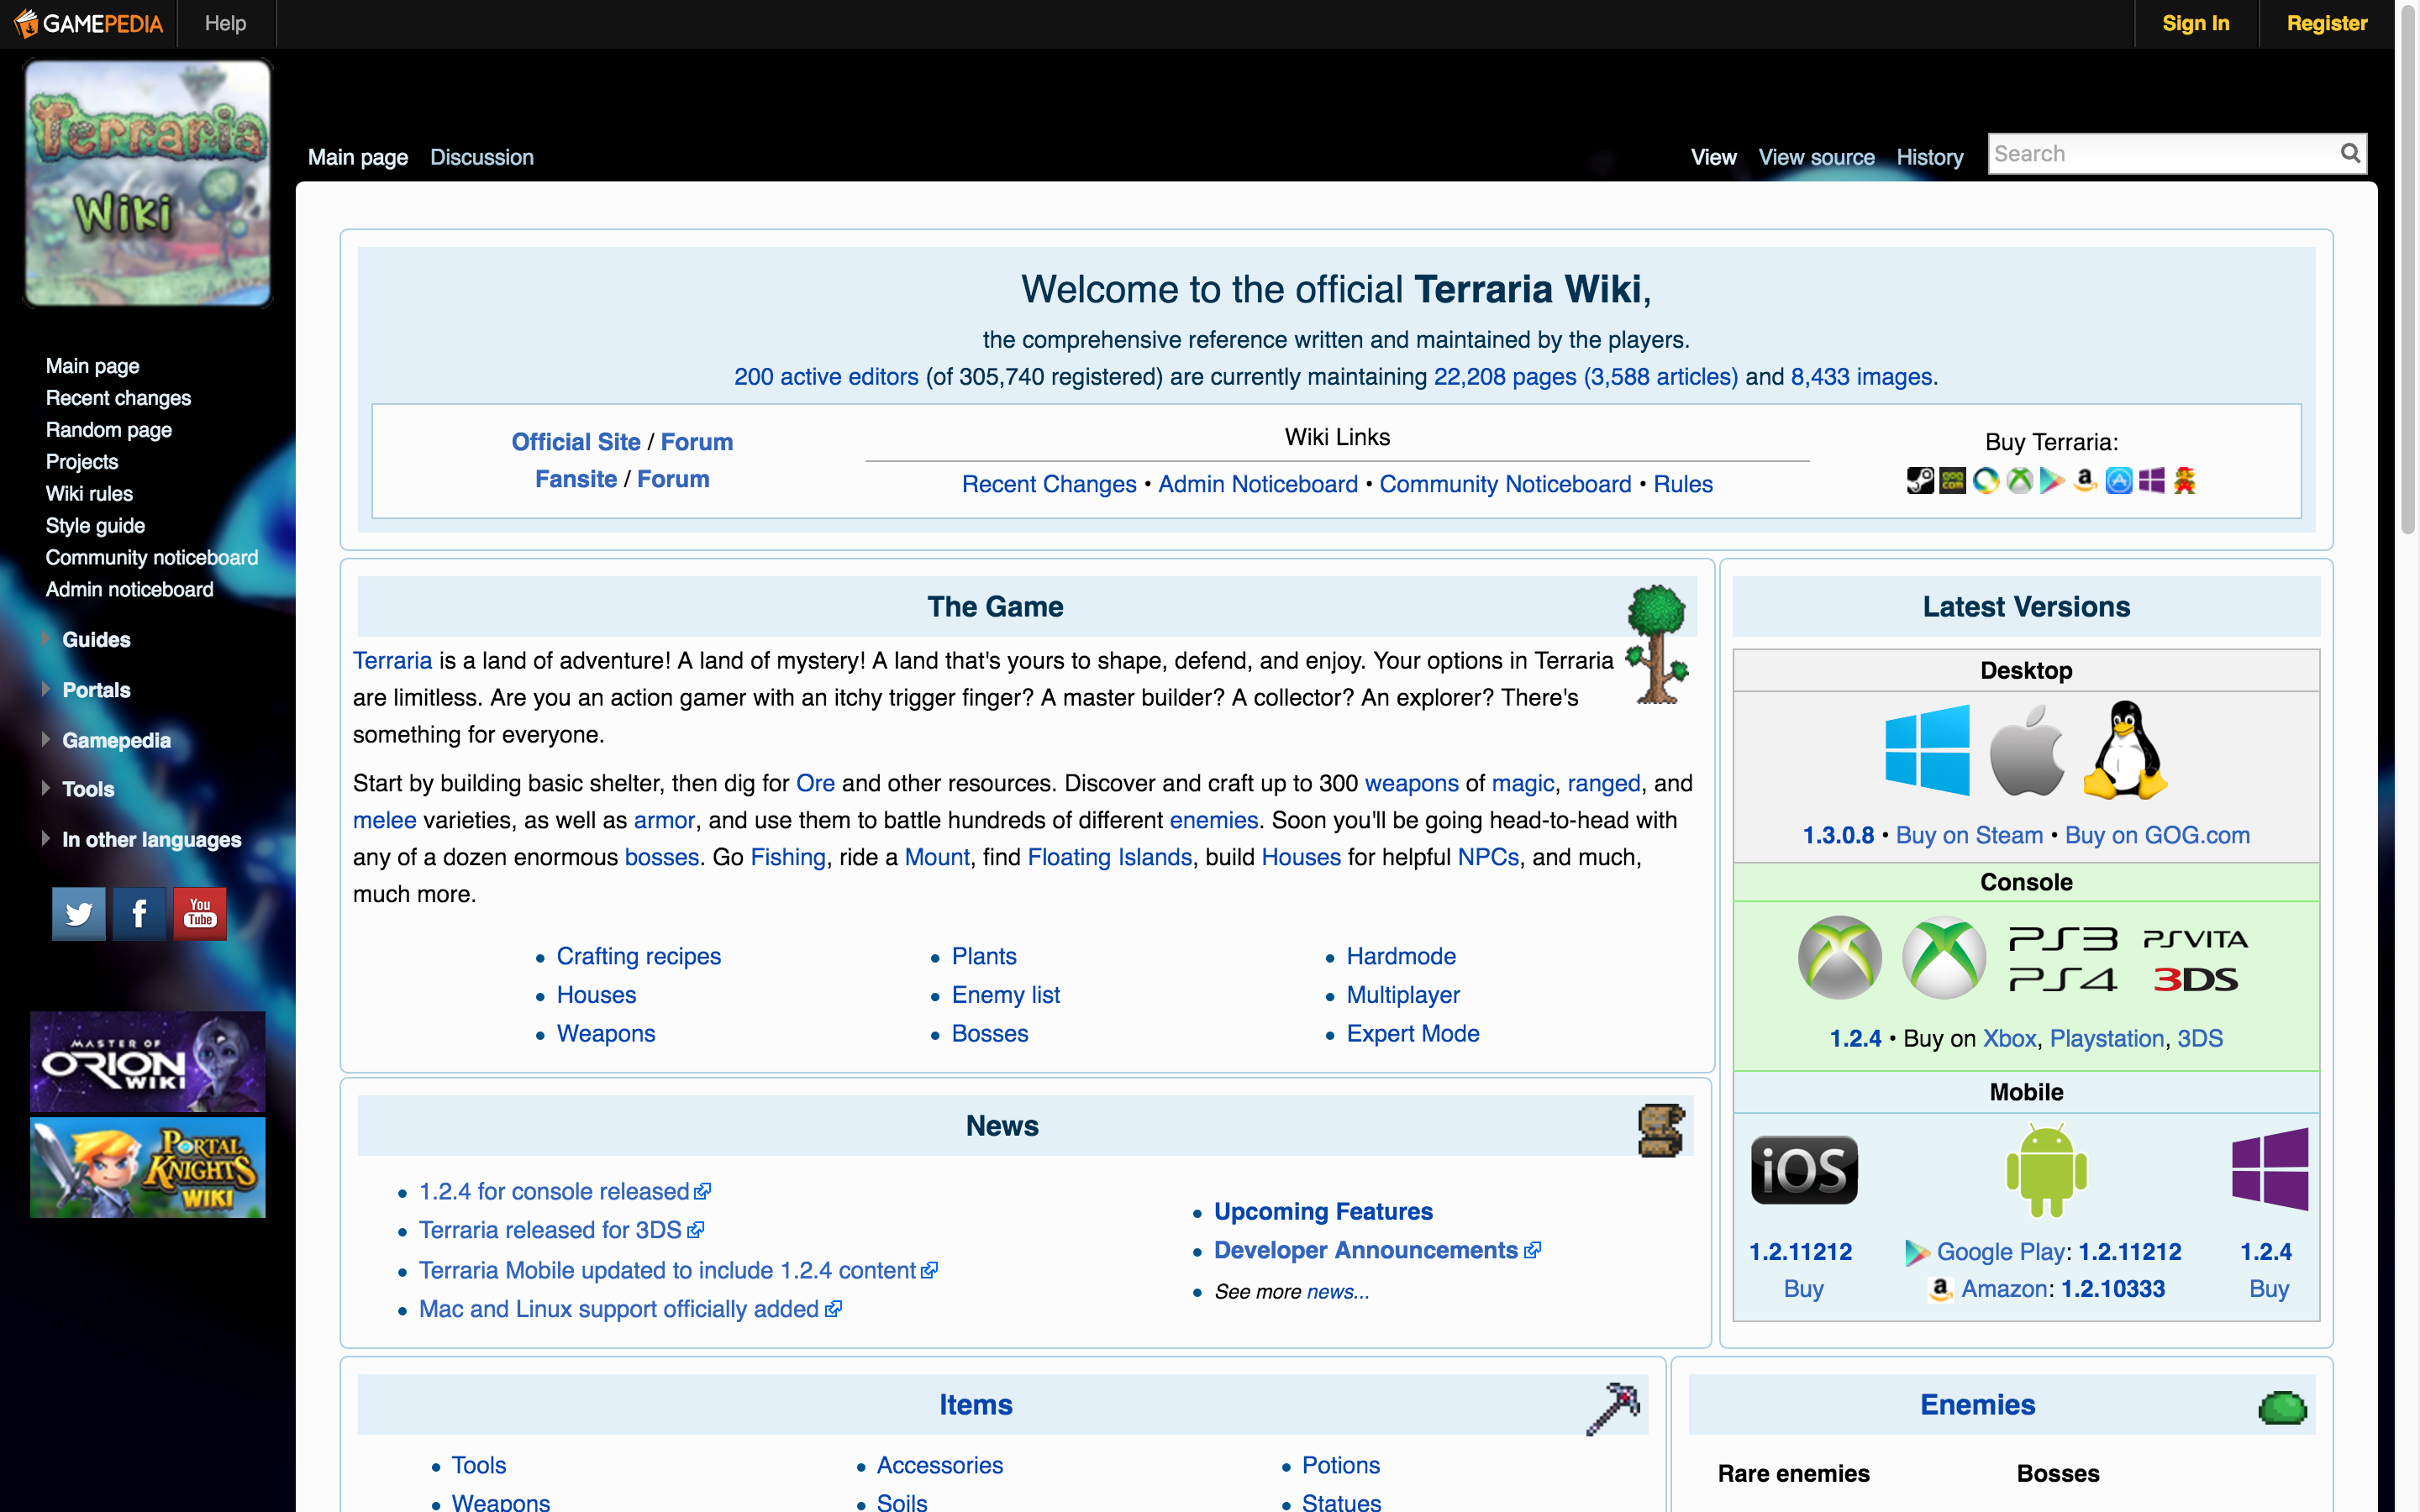Click the blue App Store icon under Buy Terraria
Image resolution: width=2420 pixels, height=1512 pixels.
coord(2118,481)
